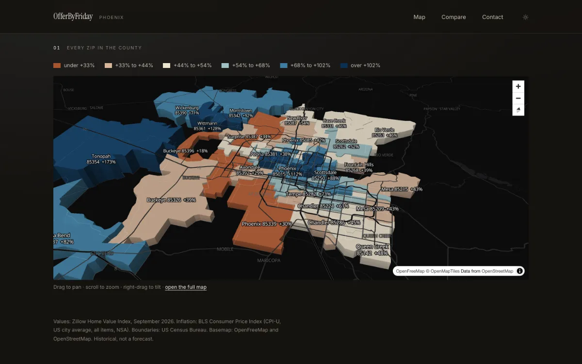Click the Phoenix 85085 +42% label

304,140
